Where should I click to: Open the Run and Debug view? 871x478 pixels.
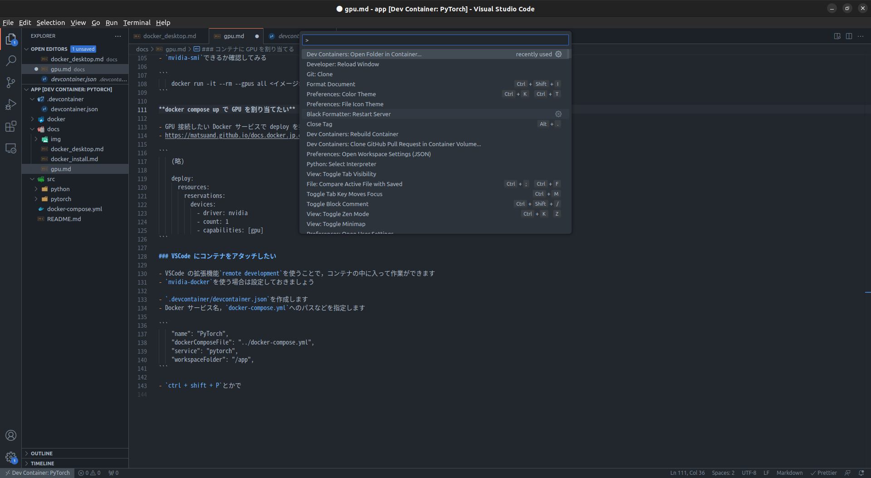click(11, 104)
